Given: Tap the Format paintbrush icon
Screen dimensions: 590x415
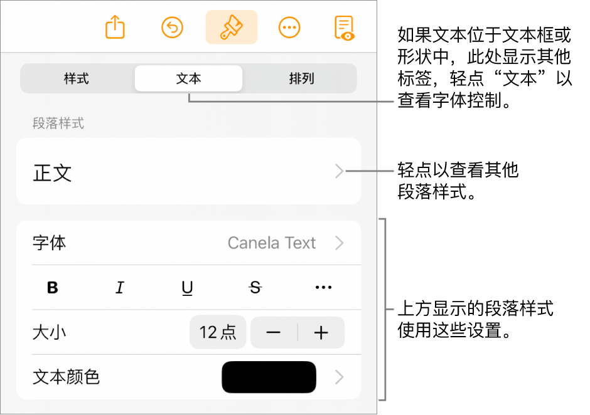Looking at the screenshot, I should tap(231, 27).
